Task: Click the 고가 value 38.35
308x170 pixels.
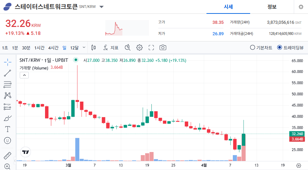Action: click(x=218, y=22)
